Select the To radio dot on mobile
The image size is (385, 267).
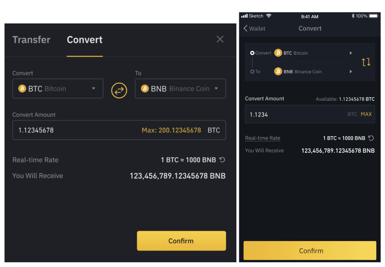pyautogui.click(x=252, y=71)
